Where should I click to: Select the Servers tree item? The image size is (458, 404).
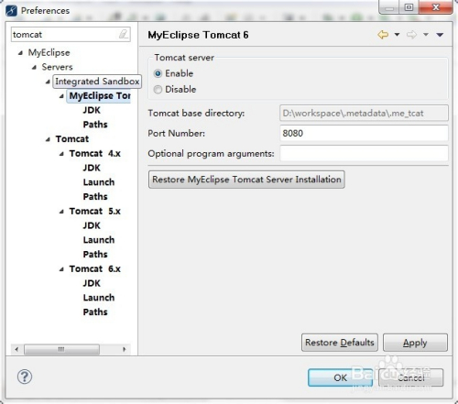click(x=57, y=67)
